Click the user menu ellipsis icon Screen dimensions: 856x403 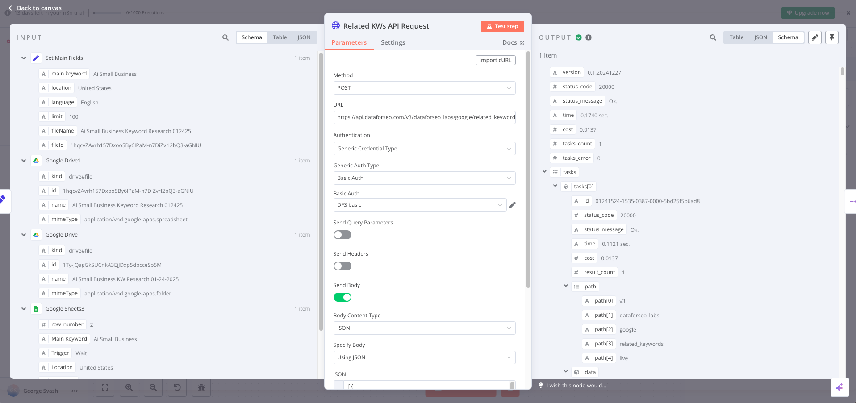(x=75, y=391)
